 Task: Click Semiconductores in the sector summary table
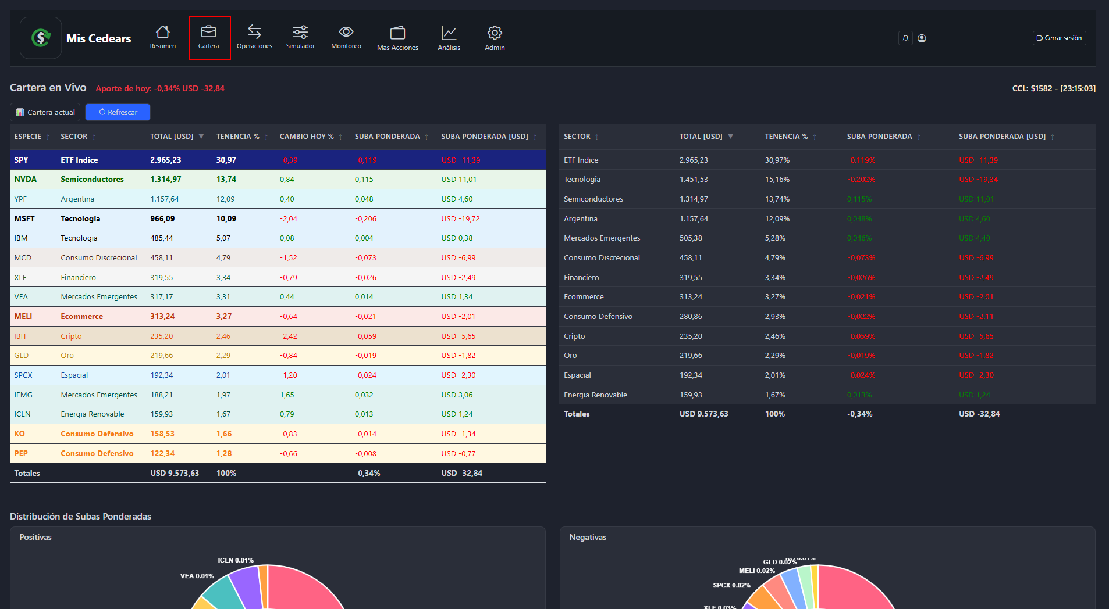point(593,199)
